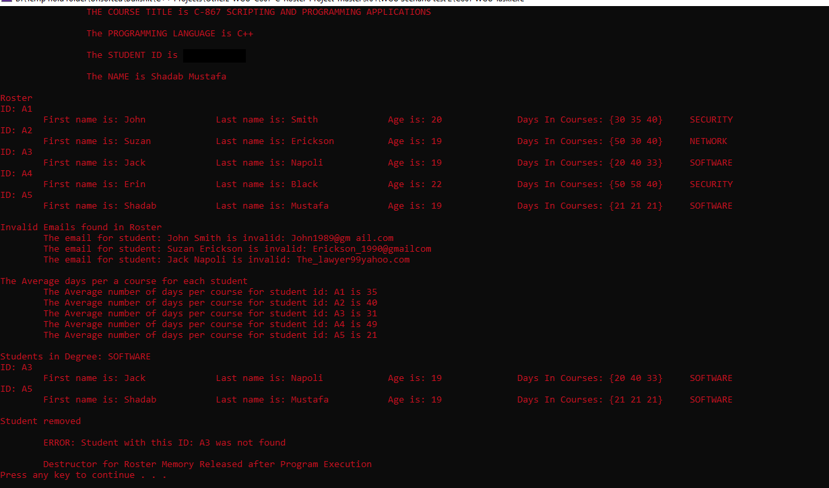This screenshot has width=829, height=488.
Task: Click the average line 'A2 is 40'
Action: (210, 303)
